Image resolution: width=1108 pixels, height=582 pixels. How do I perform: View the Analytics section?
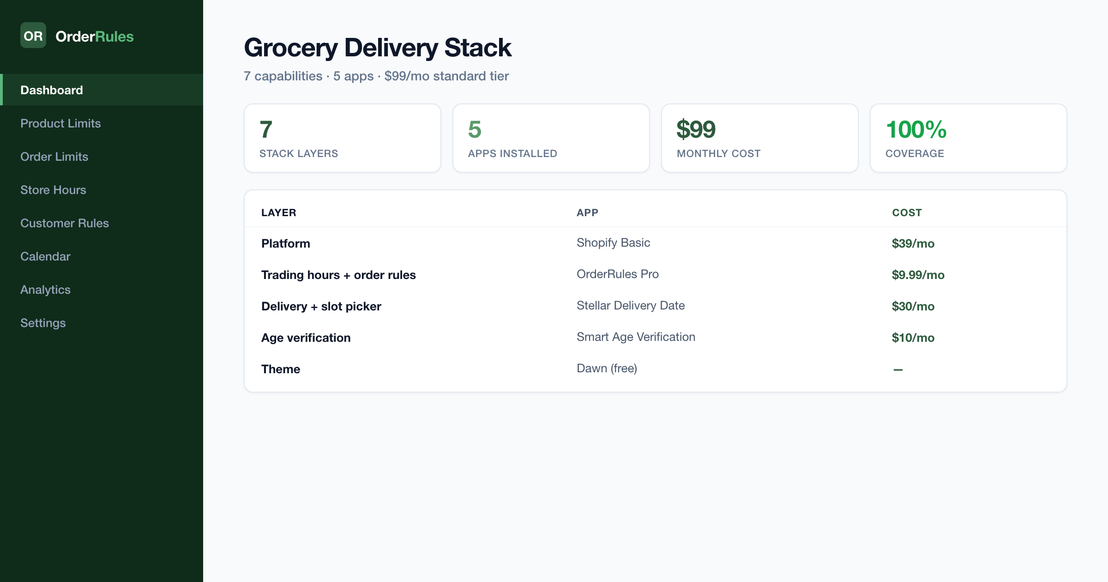point(102,290)
